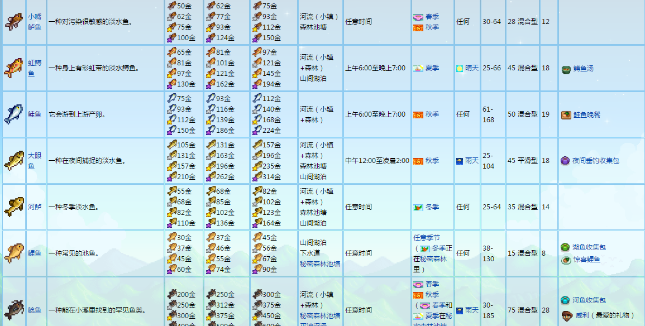Open 冬季 link in 河鲈 row

click(432, 207)
